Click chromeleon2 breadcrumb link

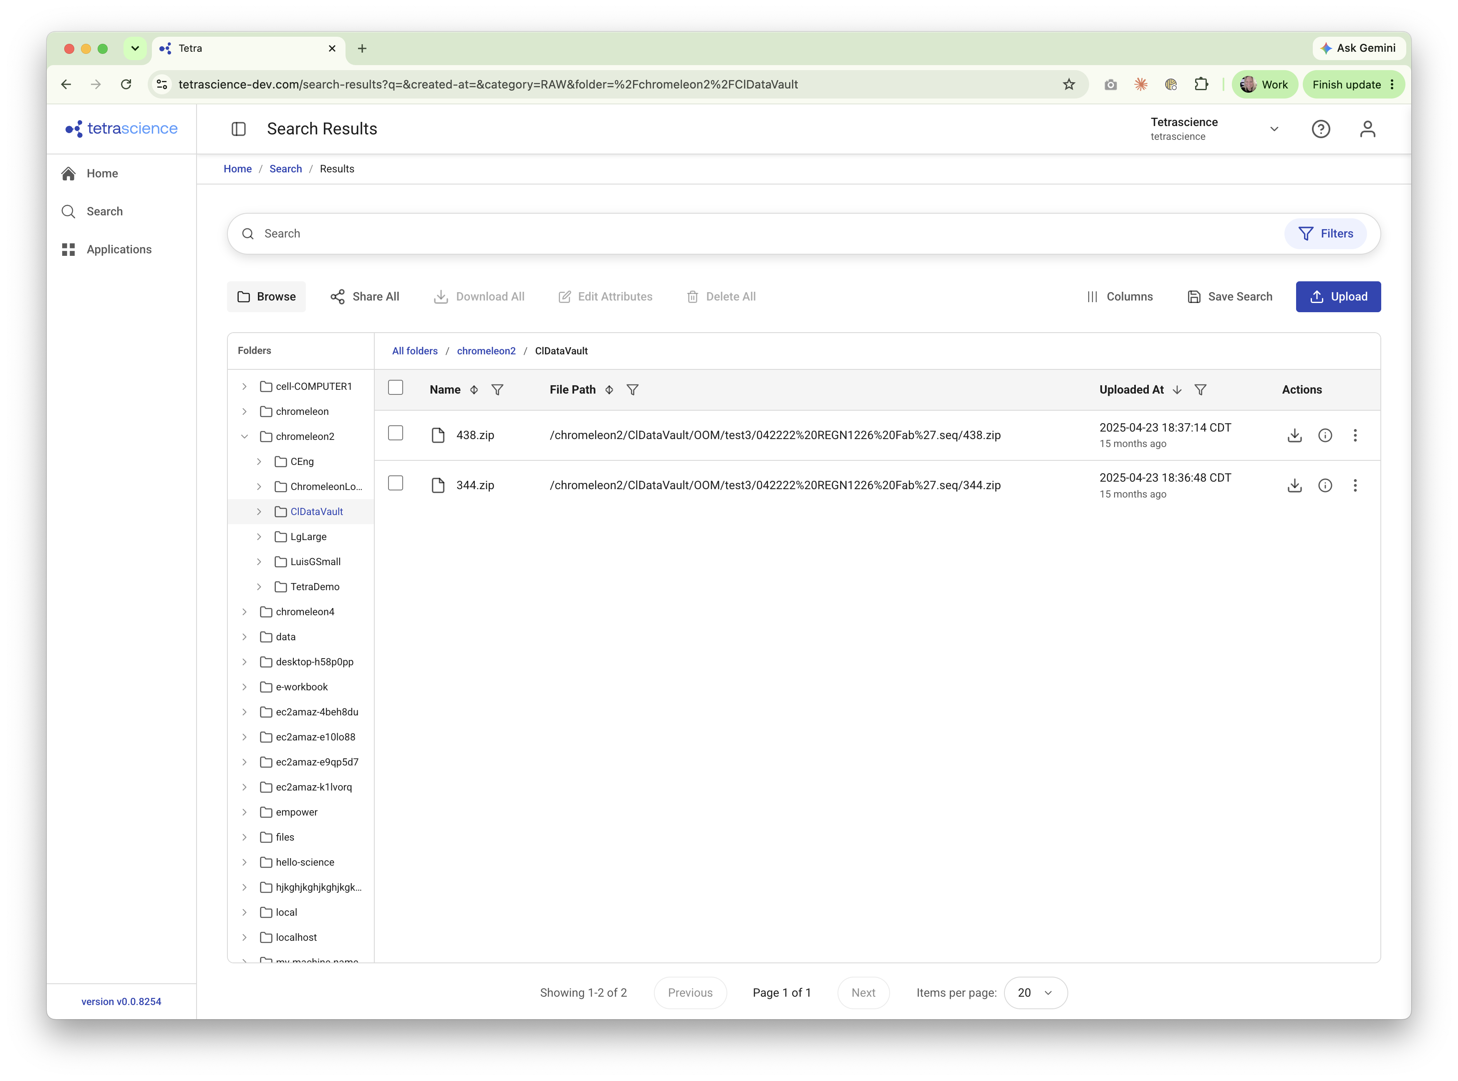(x=486, y=351)
